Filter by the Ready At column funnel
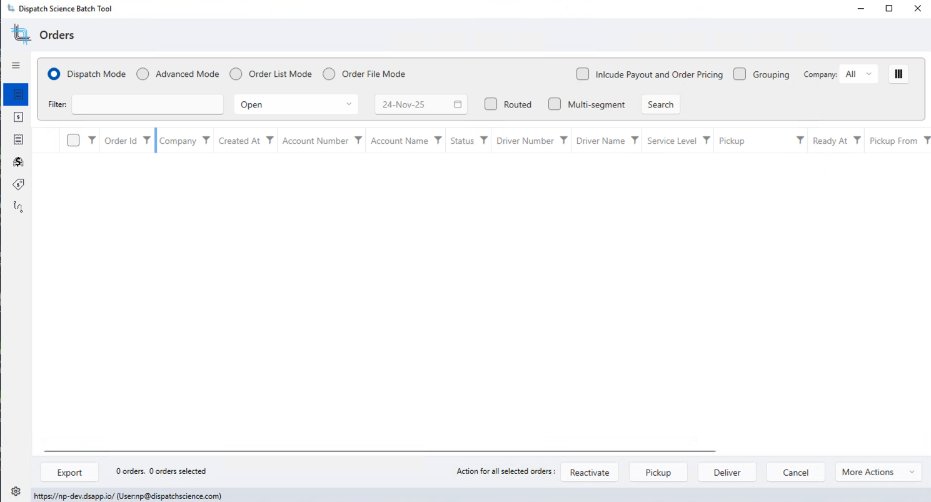931x502 pixels. point(857,141)
